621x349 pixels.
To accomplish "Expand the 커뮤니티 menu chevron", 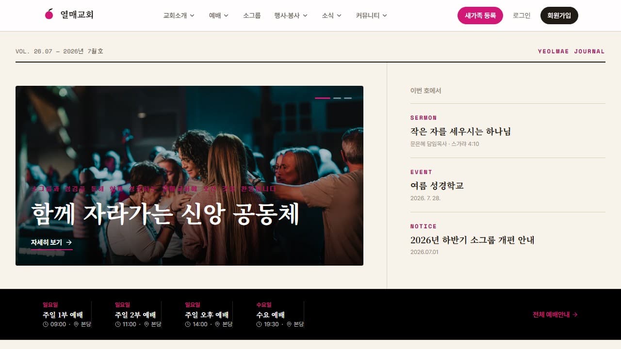I will click(x=385, y=16).
